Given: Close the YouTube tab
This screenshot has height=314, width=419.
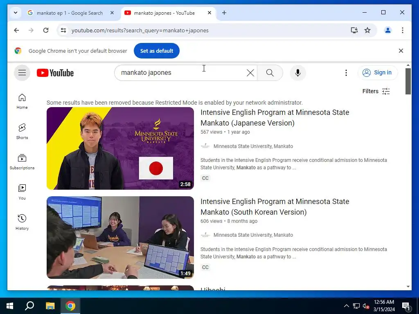Looking at the screenshot, I should tap(209, 13).
